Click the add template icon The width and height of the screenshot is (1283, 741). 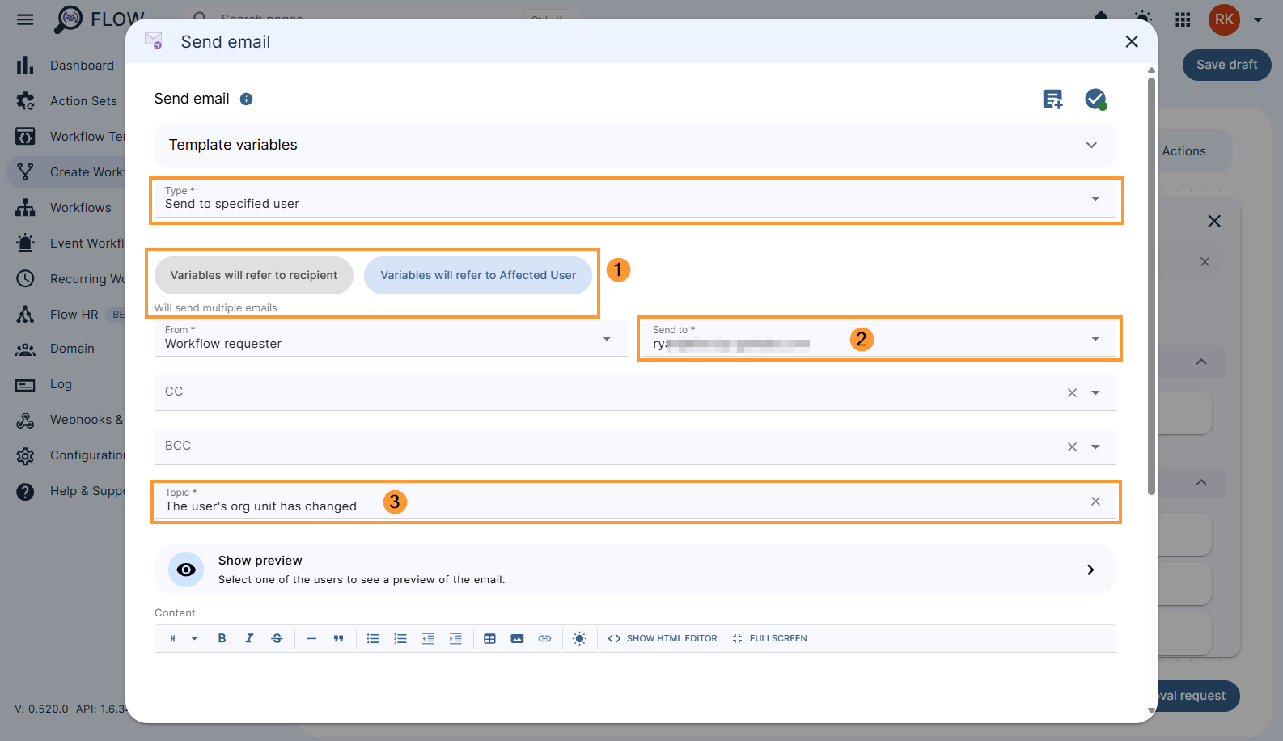pyautogui.click(x=1052, y=99)
